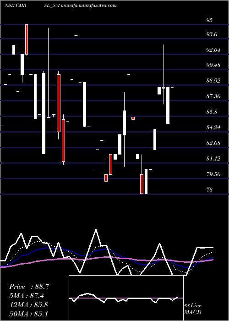Click the 12MA : 85.8 readout

(x=28, y=305)
